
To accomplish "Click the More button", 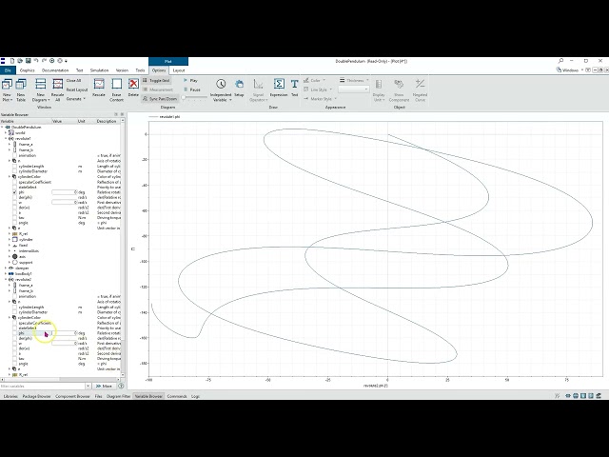I will [x=104, y=386].
